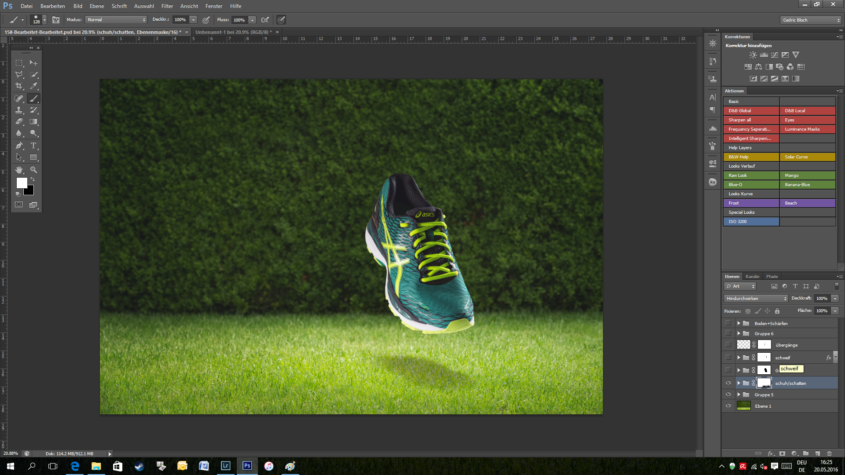The height and width of the screenshot is (475, 845).
Task: Open the Fläche fill dropdown arrow
Action: pyautogui.click(x=834, y=311)
